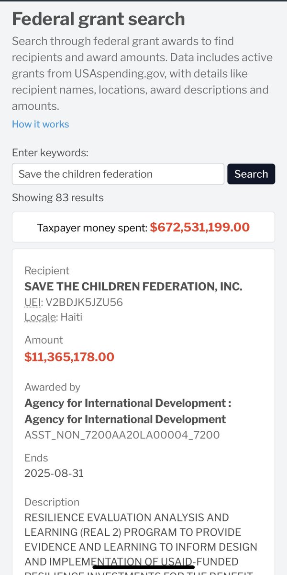
Task: Tap the home indicator bar at bottom
Action: tap(143, 567)
